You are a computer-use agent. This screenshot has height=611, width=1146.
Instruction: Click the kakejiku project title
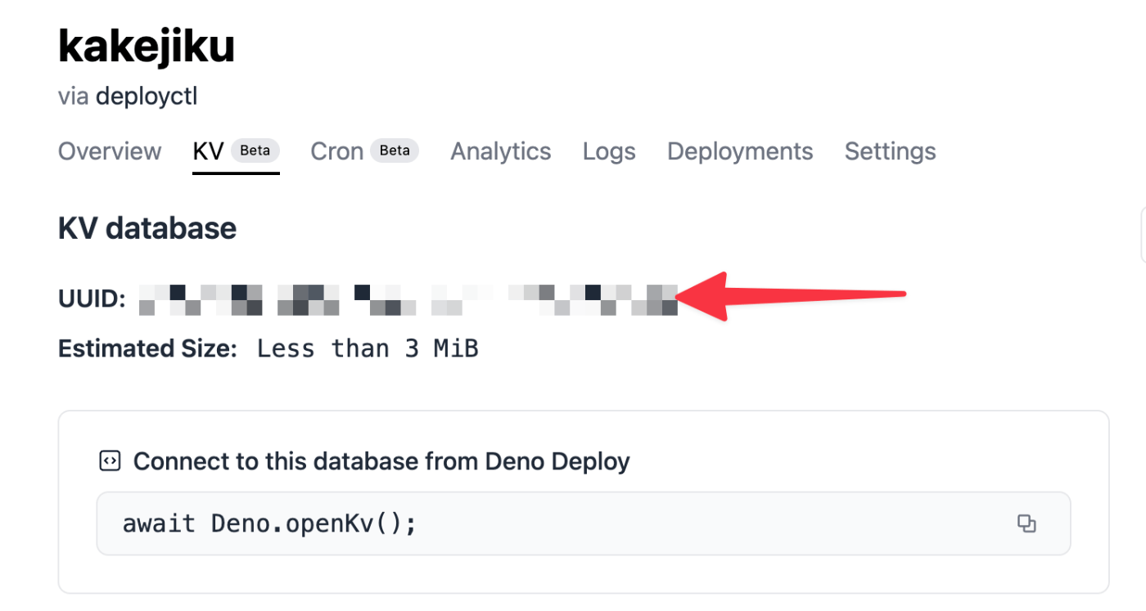[x=147, y=47]
